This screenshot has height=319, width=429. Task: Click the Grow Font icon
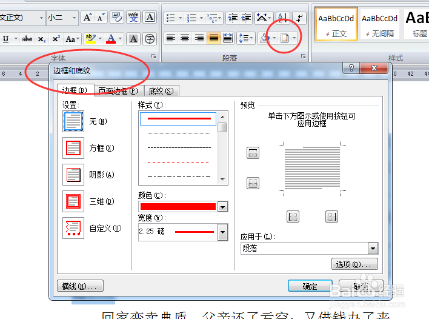87,18
